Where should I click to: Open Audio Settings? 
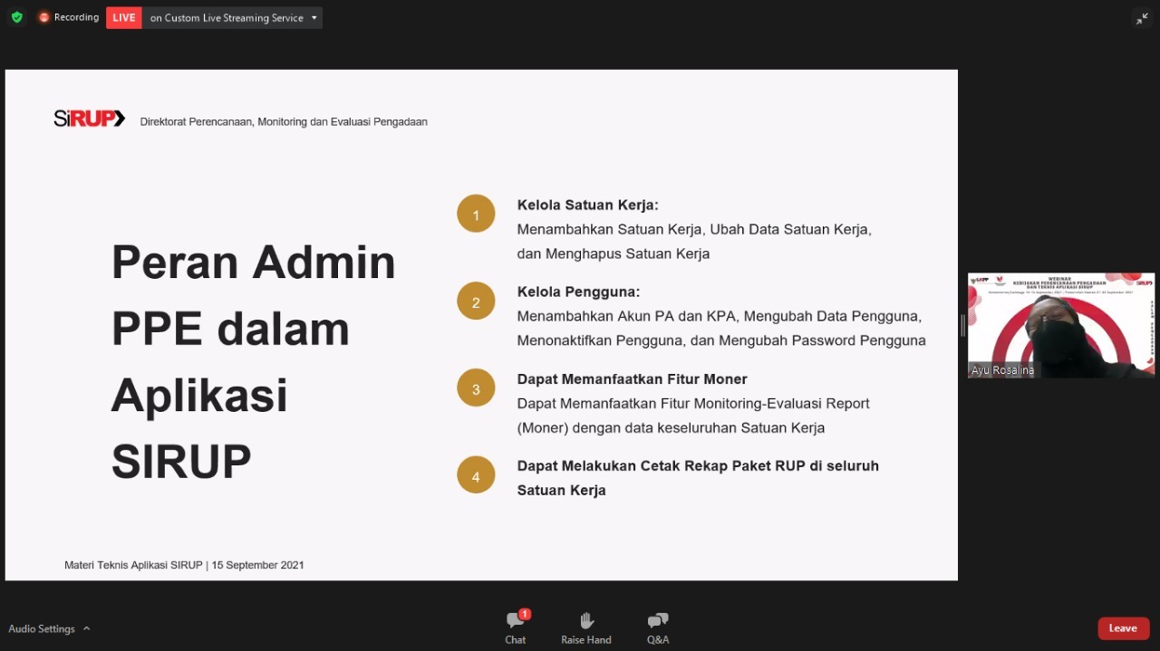tap(42, 628)
